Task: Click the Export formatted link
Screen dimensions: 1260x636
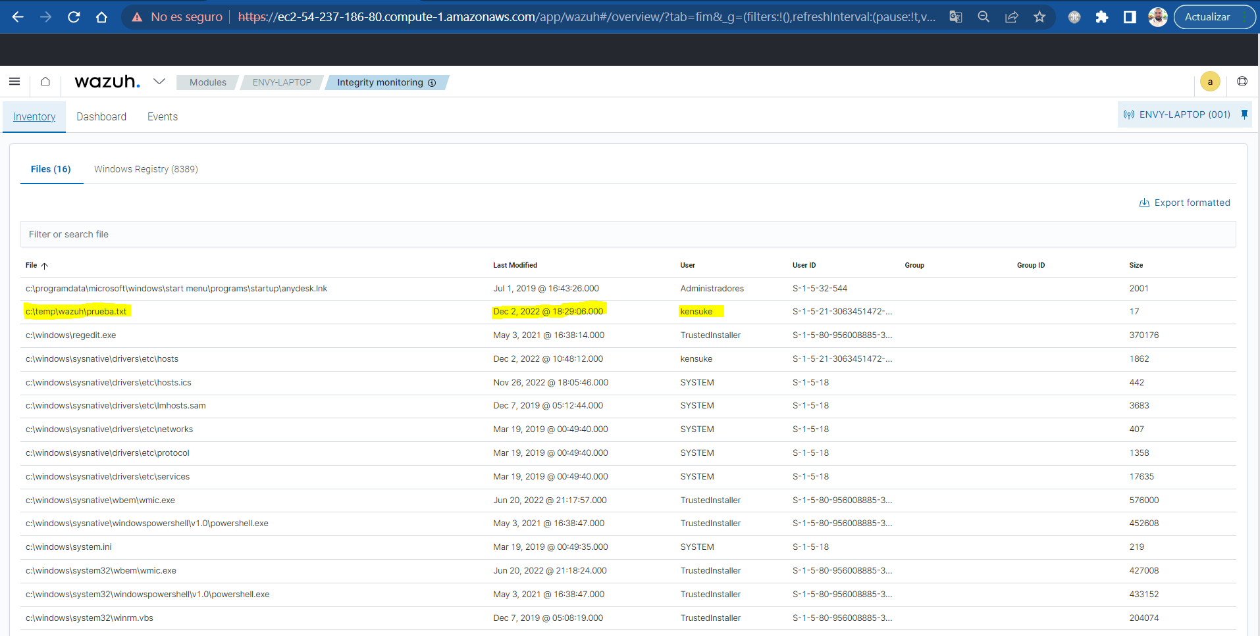Action: [x=1184, y=203]
